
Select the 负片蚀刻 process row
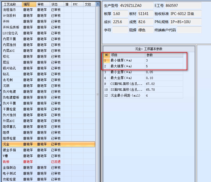49,115
